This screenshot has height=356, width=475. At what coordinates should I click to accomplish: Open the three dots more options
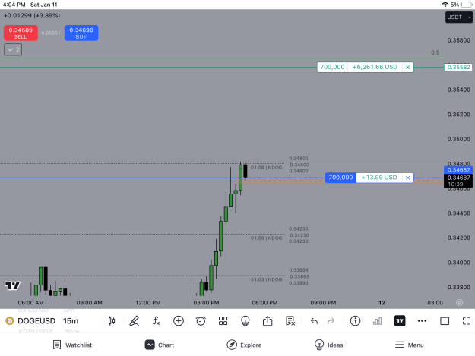(x=422, y=321)
